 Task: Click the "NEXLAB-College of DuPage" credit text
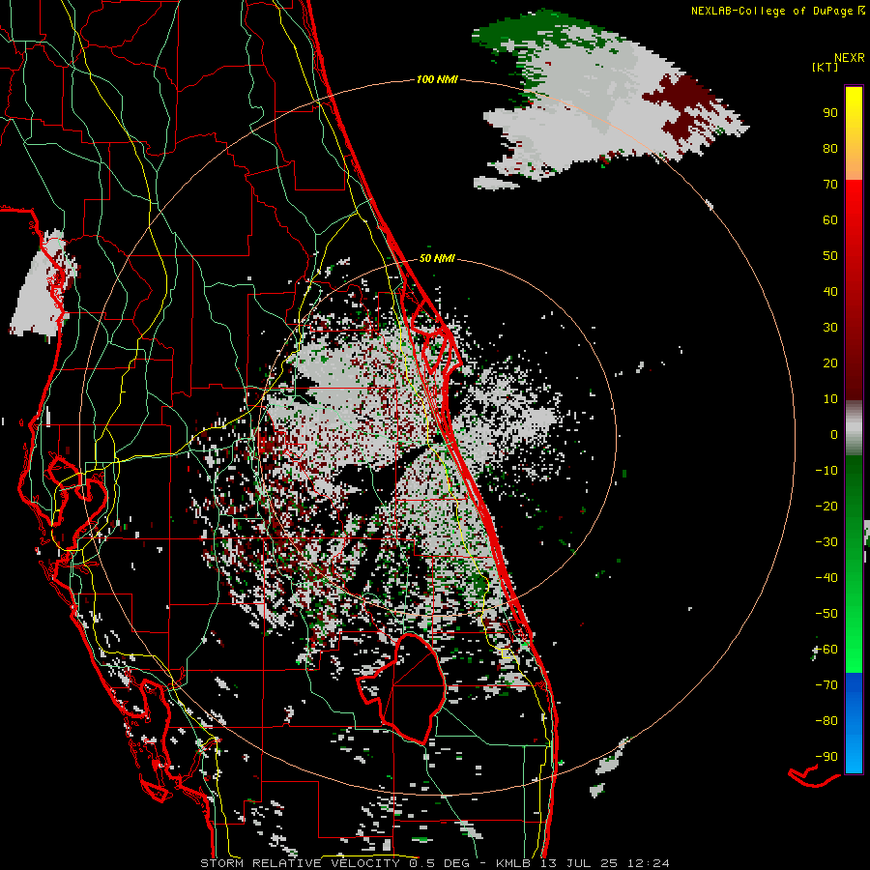tap(773, 11)
